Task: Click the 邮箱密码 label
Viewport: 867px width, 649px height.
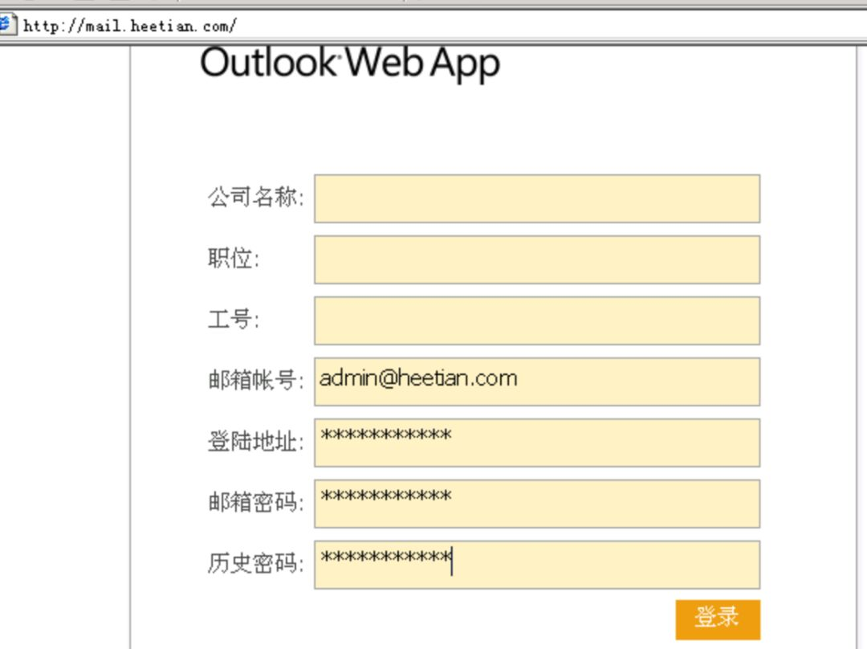Action: [x=255, y=502]
